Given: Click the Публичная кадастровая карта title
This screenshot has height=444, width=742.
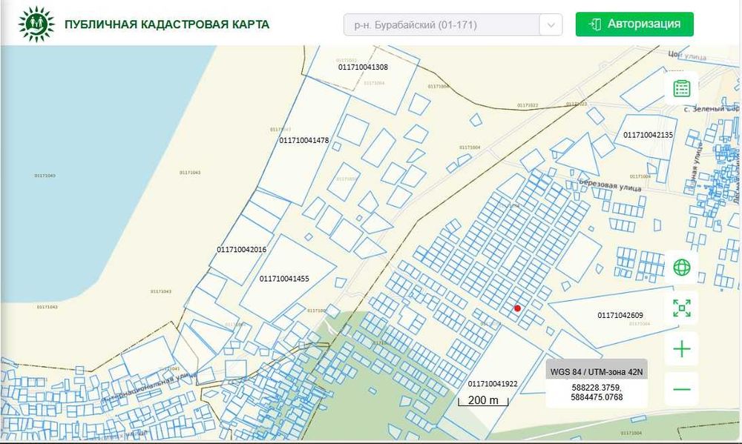Looking at the screenshot, I should [x=167, y=24].
